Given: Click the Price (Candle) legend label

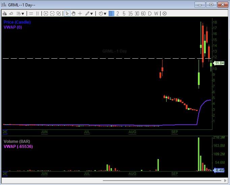Looking at the screenshot, I should [17, 22].
